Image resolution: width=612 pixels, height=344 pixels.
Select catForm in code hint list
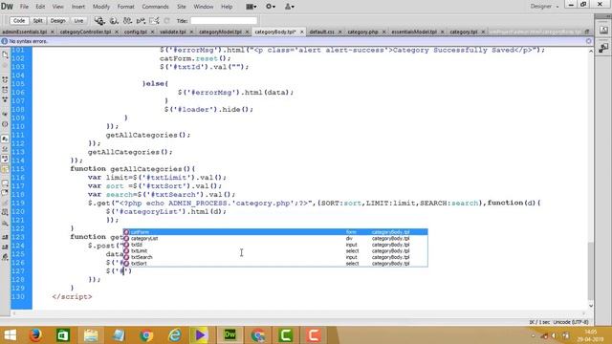coord(275,232)
